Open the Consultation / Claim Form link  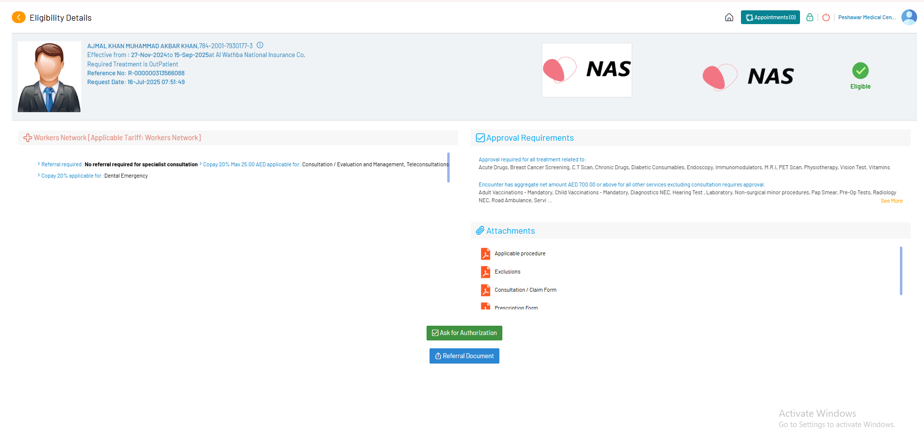(525, 290)
